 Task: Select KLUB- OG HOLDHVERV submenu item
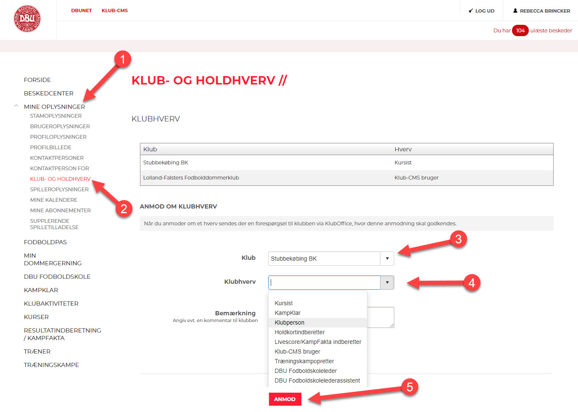click(x=61, y=179)
